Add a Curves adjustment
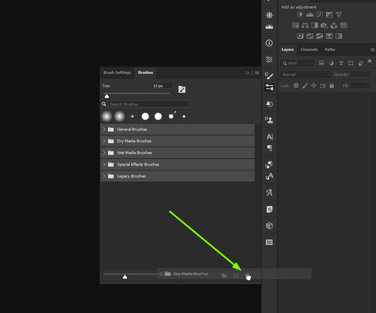The height and width of the screenshot is (313, 376). pyautogui.click(x=319, y=14)
